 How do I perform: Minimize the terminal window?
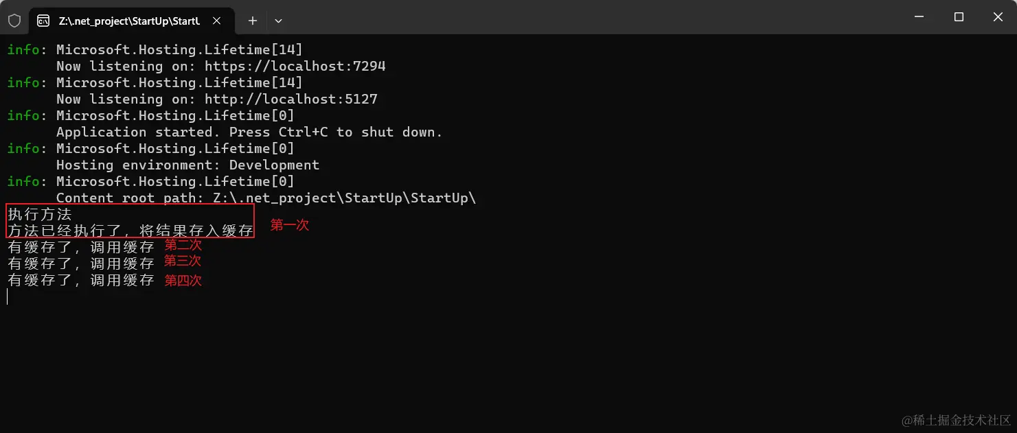click(x=919, y=17)
